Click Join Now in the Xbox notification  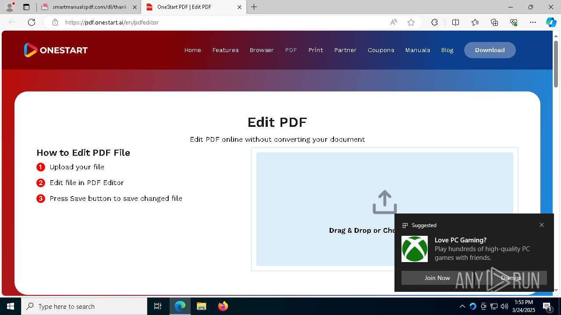coord(437,278)
